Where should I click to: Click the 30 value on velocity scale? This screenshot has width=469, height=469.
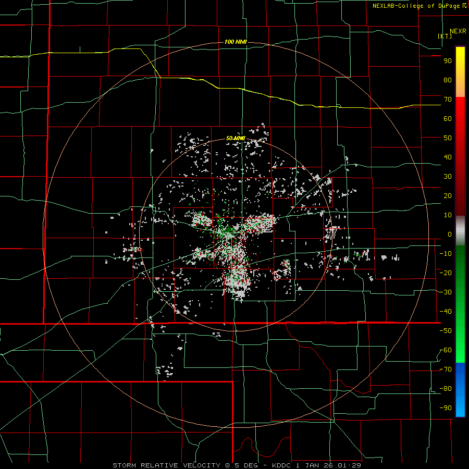pyautogui.click(x=448, y=177)
